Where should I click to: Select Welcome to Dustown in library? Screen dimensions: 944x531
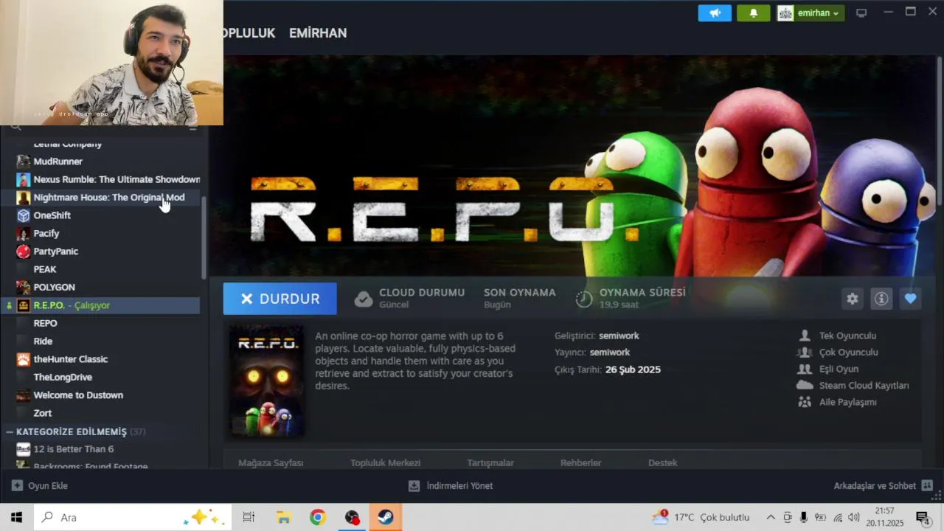click(x=101, y=395)
